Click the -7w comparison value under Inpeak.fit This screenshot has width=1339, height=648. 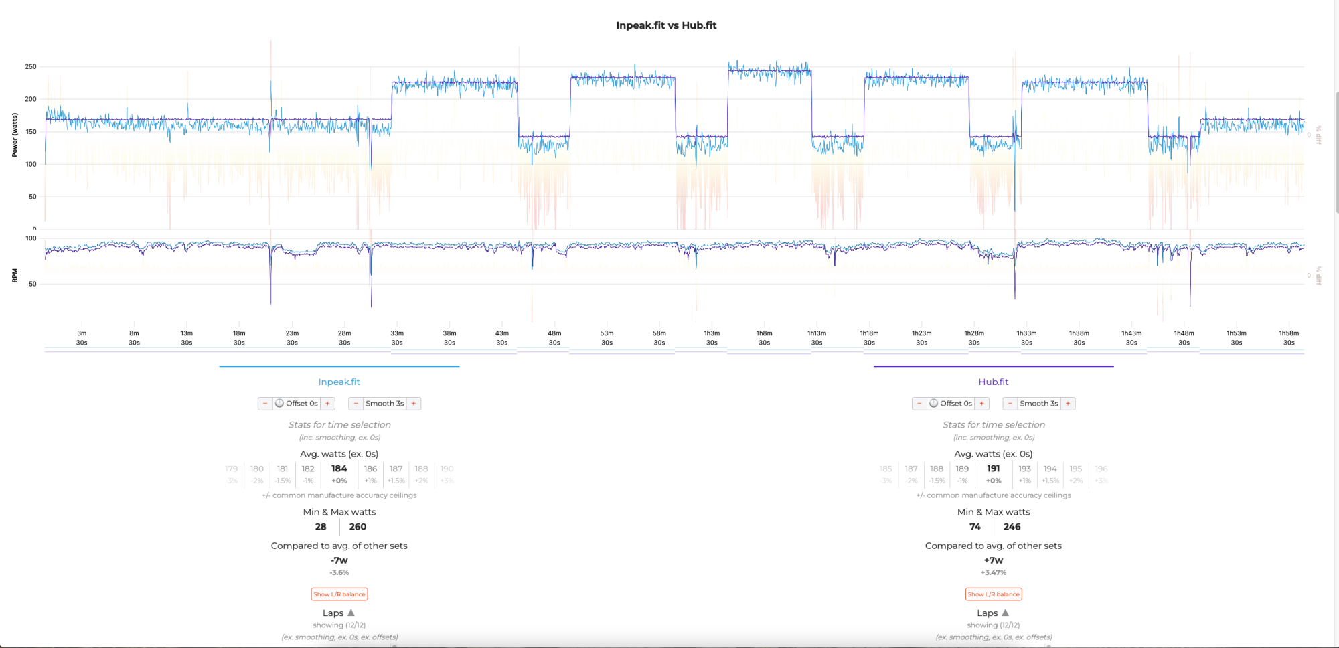[x=339, y=561]
